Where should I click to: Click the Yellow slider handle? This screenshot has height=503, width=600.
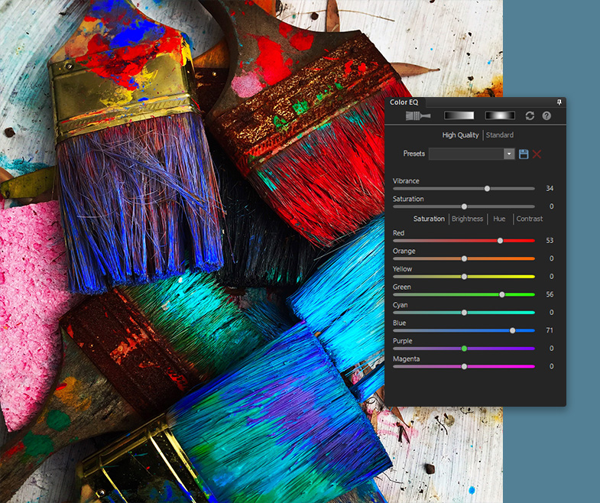pos(464,277)
